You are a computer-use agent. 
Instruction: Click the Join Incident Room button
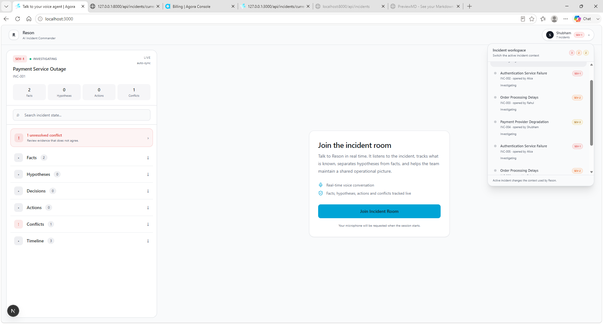[x=379, y=211]
